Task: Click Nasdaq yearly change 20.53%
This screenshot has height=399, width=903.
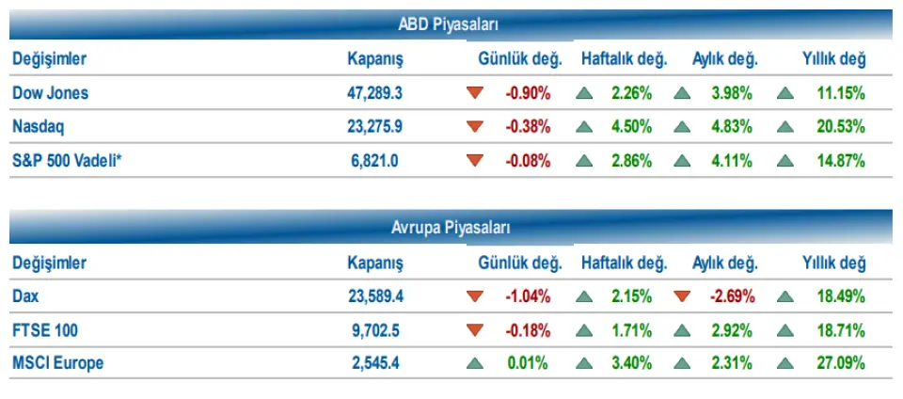Action: point(841,127)
